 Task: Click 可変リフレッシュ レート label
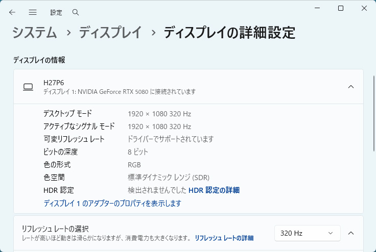point(74,139)
